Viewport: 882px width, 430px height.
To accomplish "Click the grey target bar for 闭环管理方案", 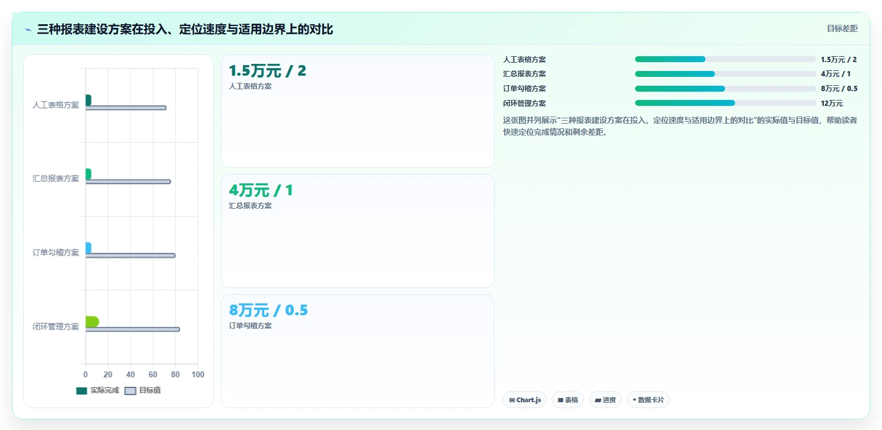I will 133,329.
